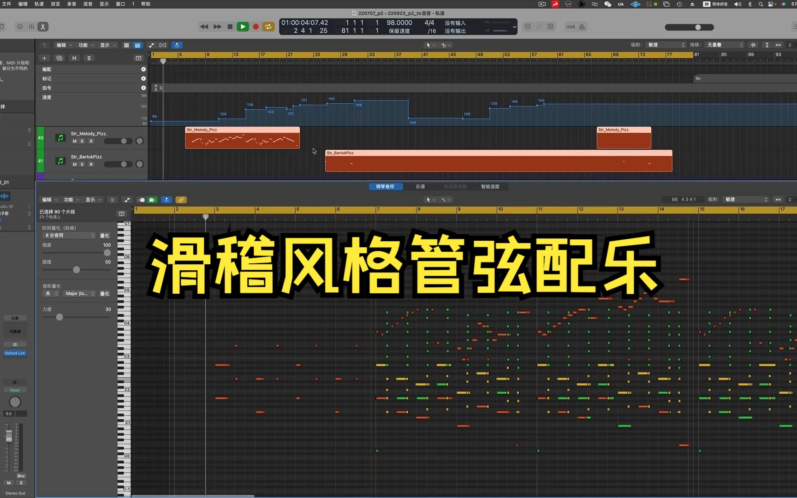797x498 pixels.
Task: Open the LCD display mode dropdown arrow
Action: tap(515, 27)
